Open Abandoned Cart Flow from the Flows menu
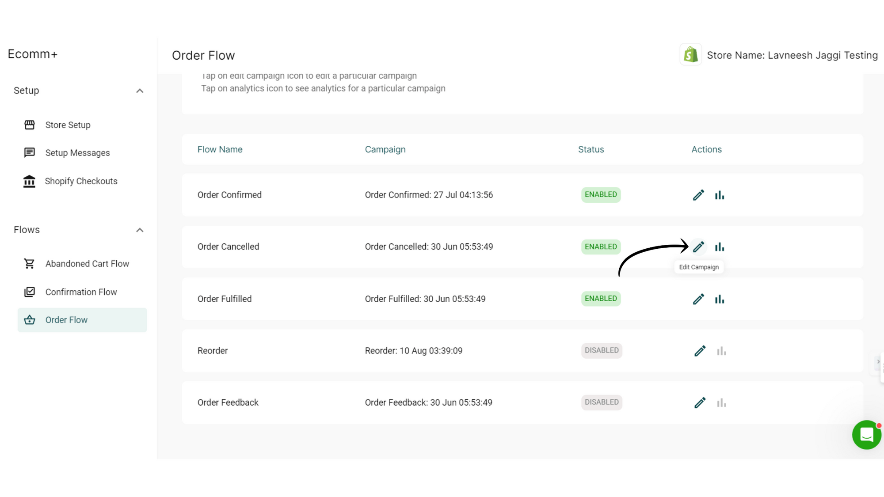This screenshot has height=497, width=884. [x=87, y=263]
